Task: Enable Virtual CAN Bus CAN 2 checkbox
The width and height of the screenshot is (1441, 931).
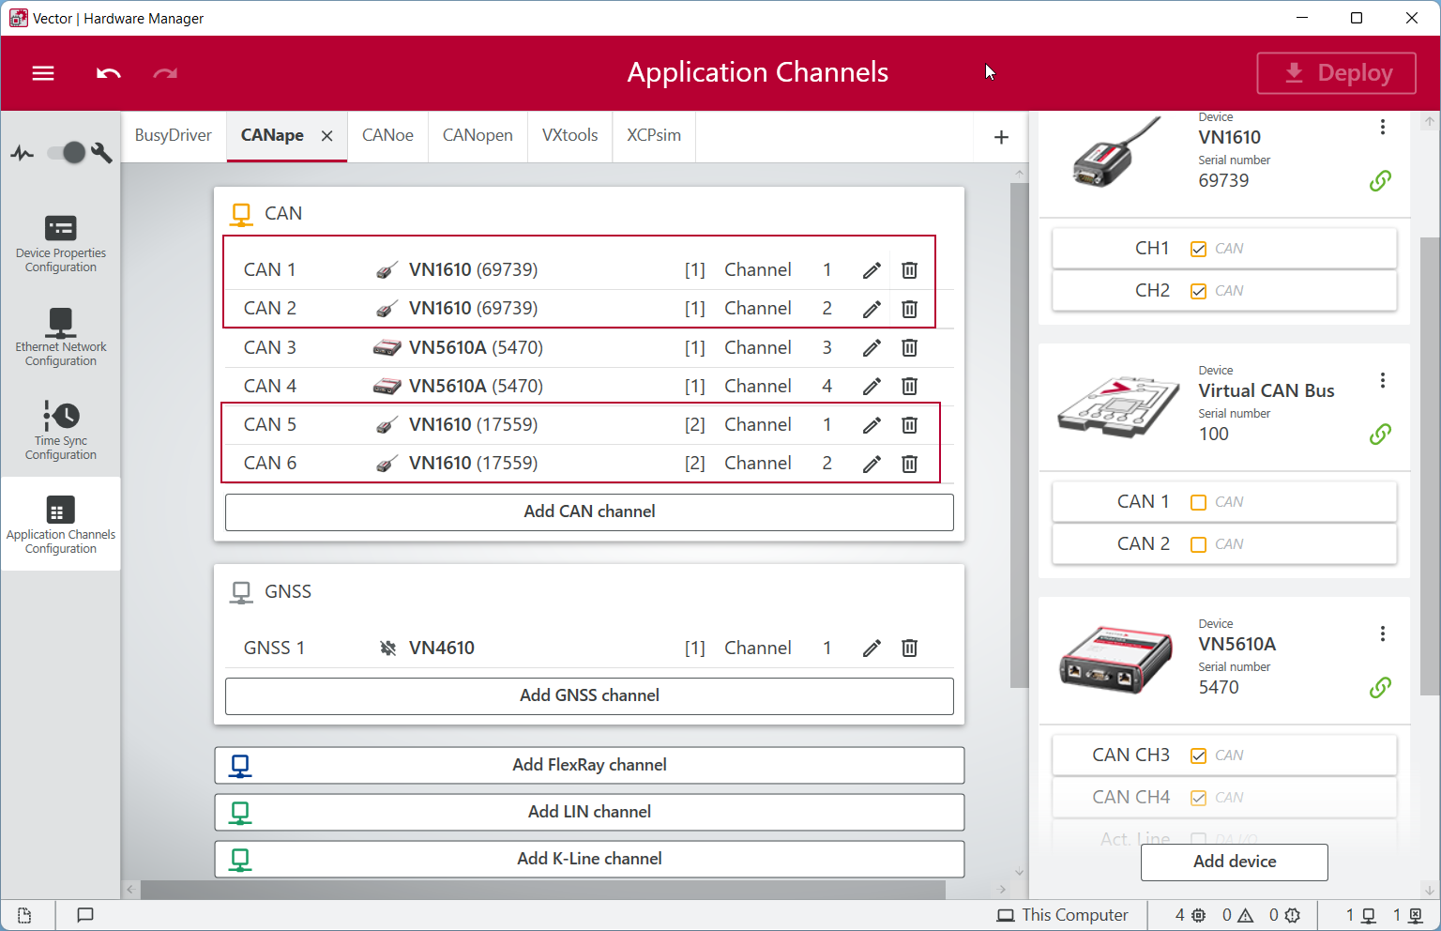Action: 1198,544
